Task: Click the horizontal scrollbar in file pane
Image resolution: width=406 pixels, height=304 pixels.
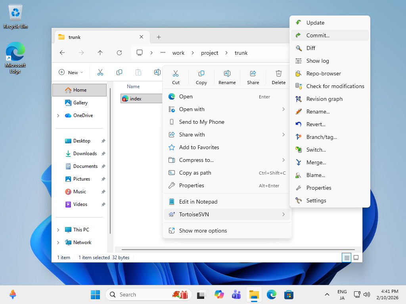Action: [x=238, y=250]
